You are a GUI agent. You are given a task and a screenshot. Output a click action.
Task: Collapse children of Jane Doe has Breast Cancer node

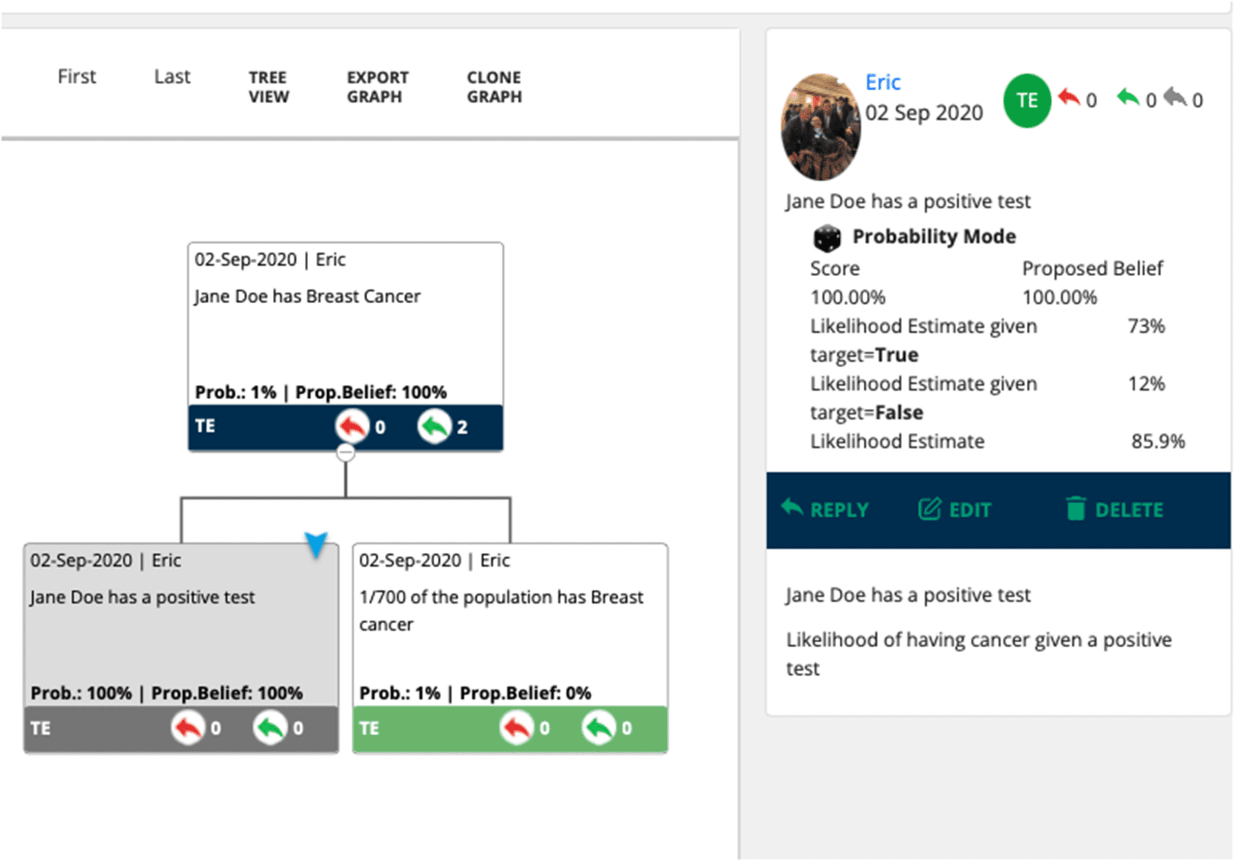click(346, 453)
